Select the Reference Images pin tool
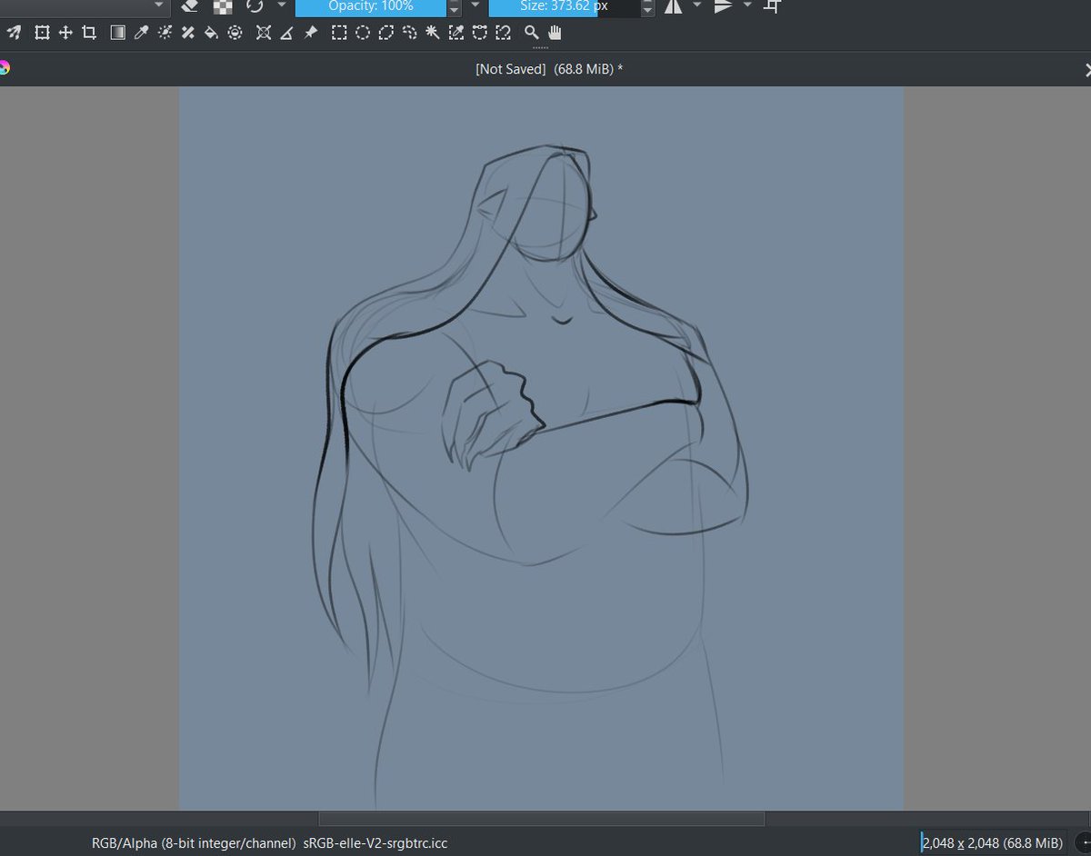Screen dimensions: 1091x856 tap(310, 33)
